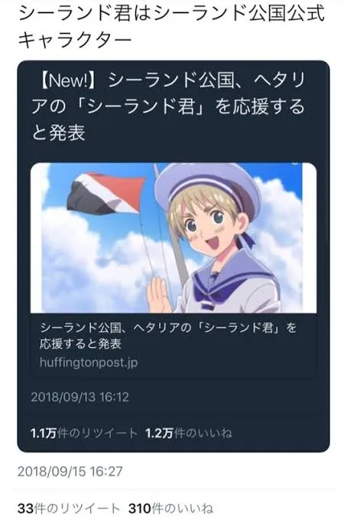Click the word キャラクター in the main tweet

click(x=75, y=40)
